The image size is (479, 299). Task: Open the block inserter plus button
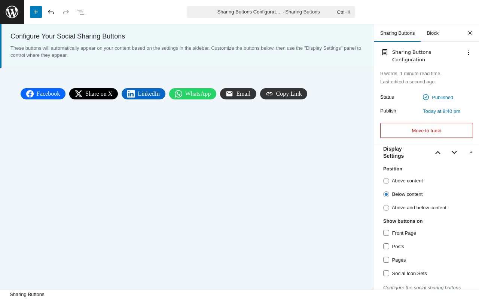pos(36,12)
